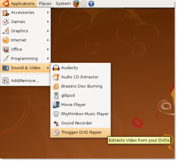The image size is (177, 161).
Task: Select the Graphics menu label
Action: pyautogui.click(x=20, y=31)
